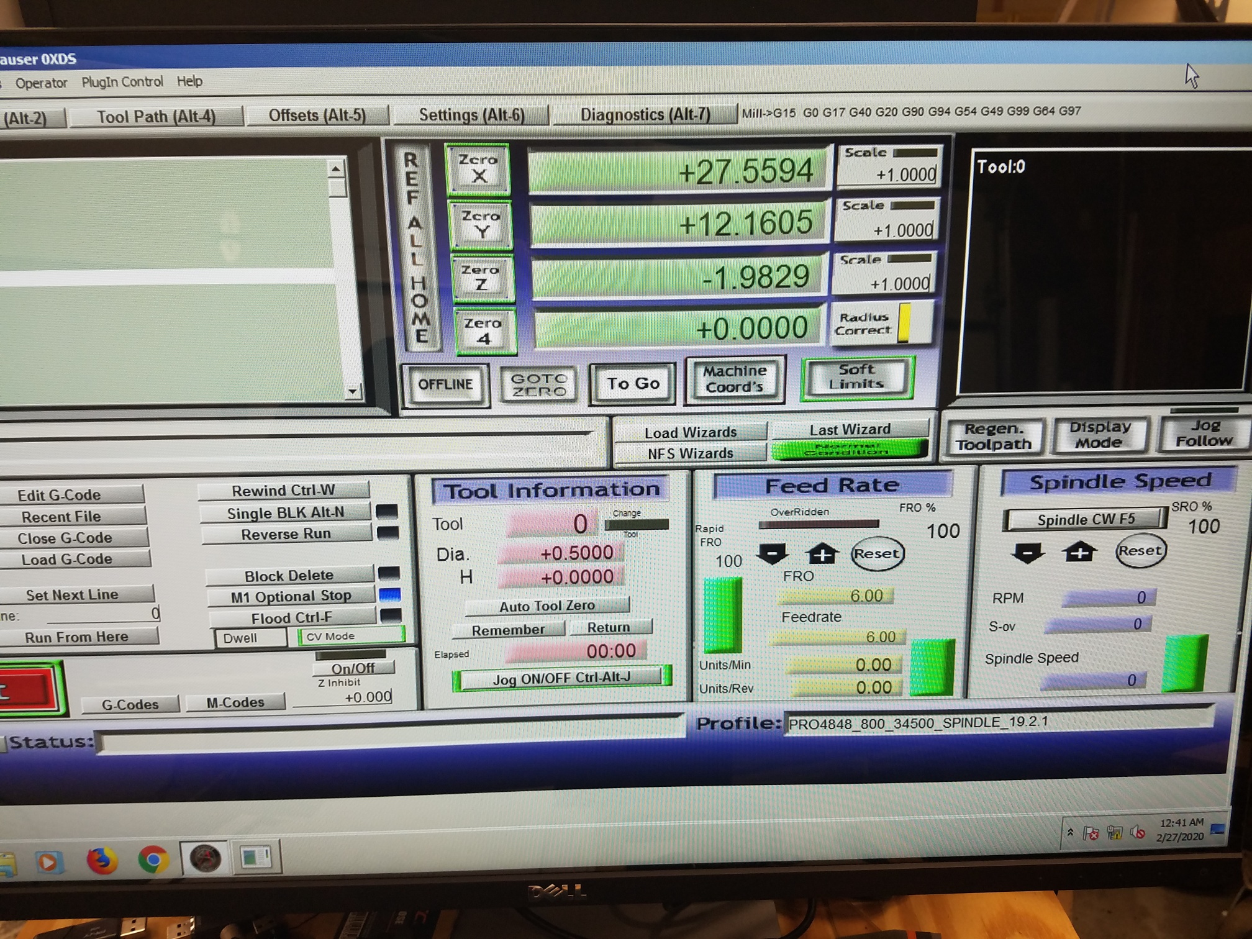Zero the 4th axis
Viewport: 1252px width, 939px height.
tap(485, 331)
